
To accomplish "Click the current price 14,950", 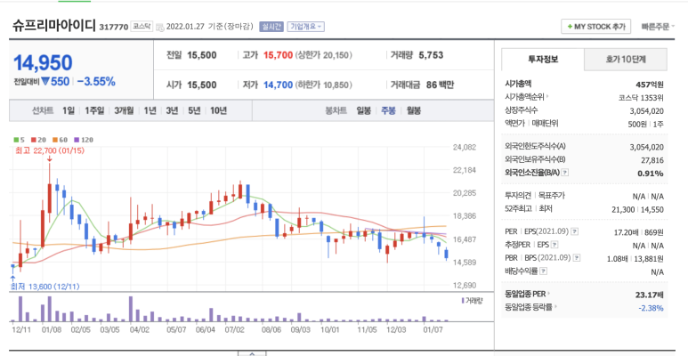I will click(43, 63).
